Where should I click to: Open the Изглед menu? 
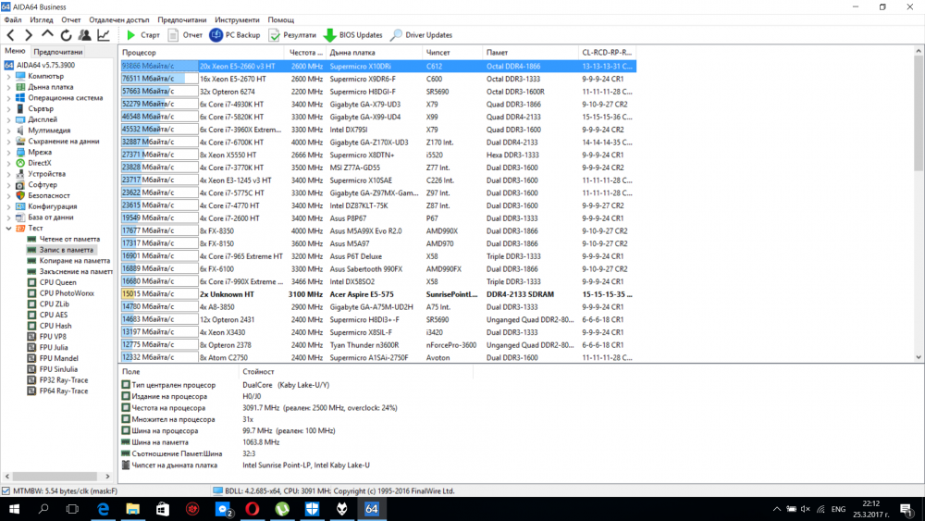click(x=42, y=19)
